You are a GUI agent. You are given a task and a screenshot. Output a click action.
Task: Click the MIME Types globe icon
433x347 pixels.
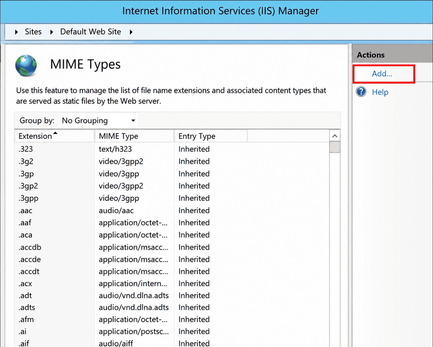[x=26, y=65]
